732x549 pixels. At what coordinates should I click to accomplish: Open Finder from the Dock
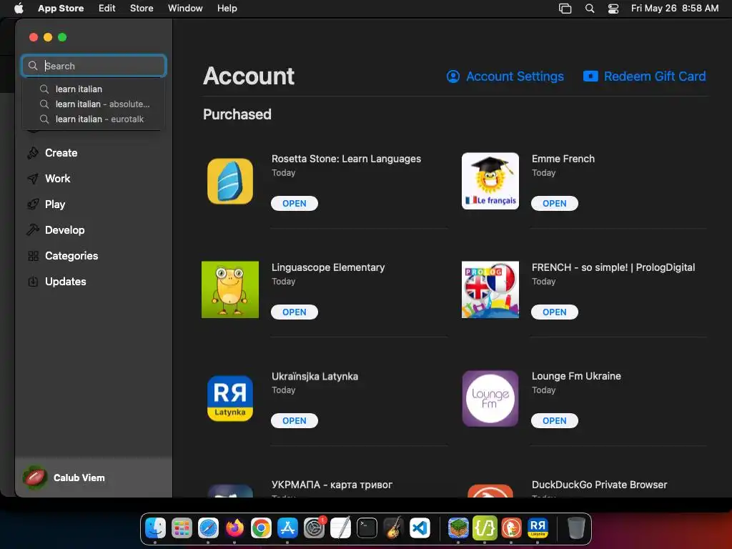(155, 528)
